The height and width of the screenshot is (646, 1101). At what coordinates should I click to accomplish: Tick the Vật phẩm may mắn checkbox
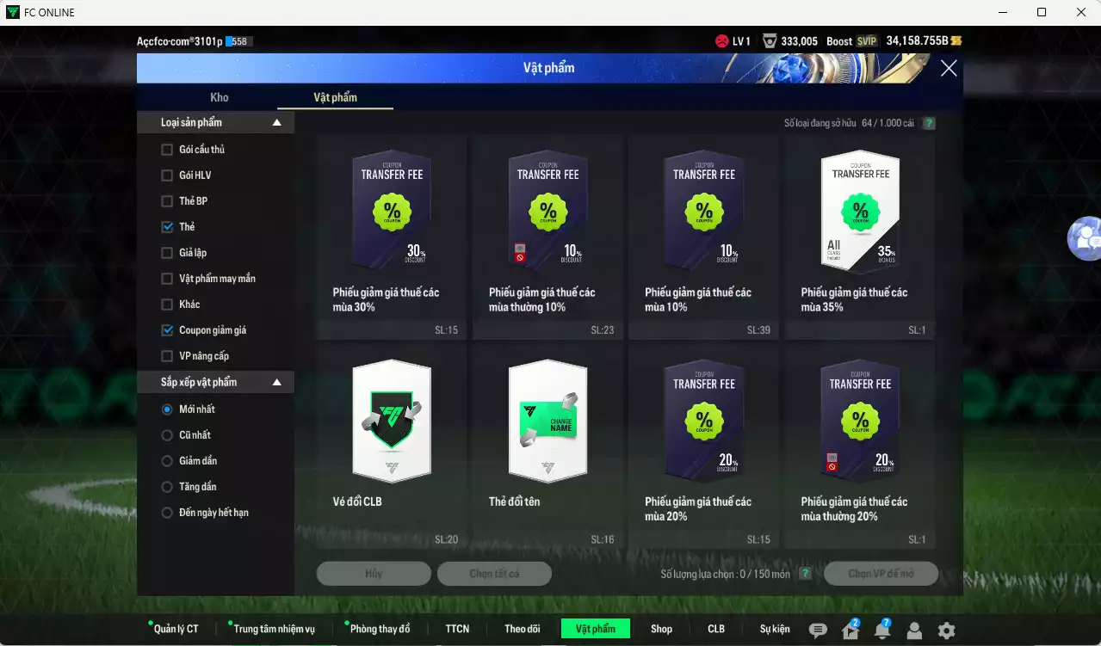point(167,279)
